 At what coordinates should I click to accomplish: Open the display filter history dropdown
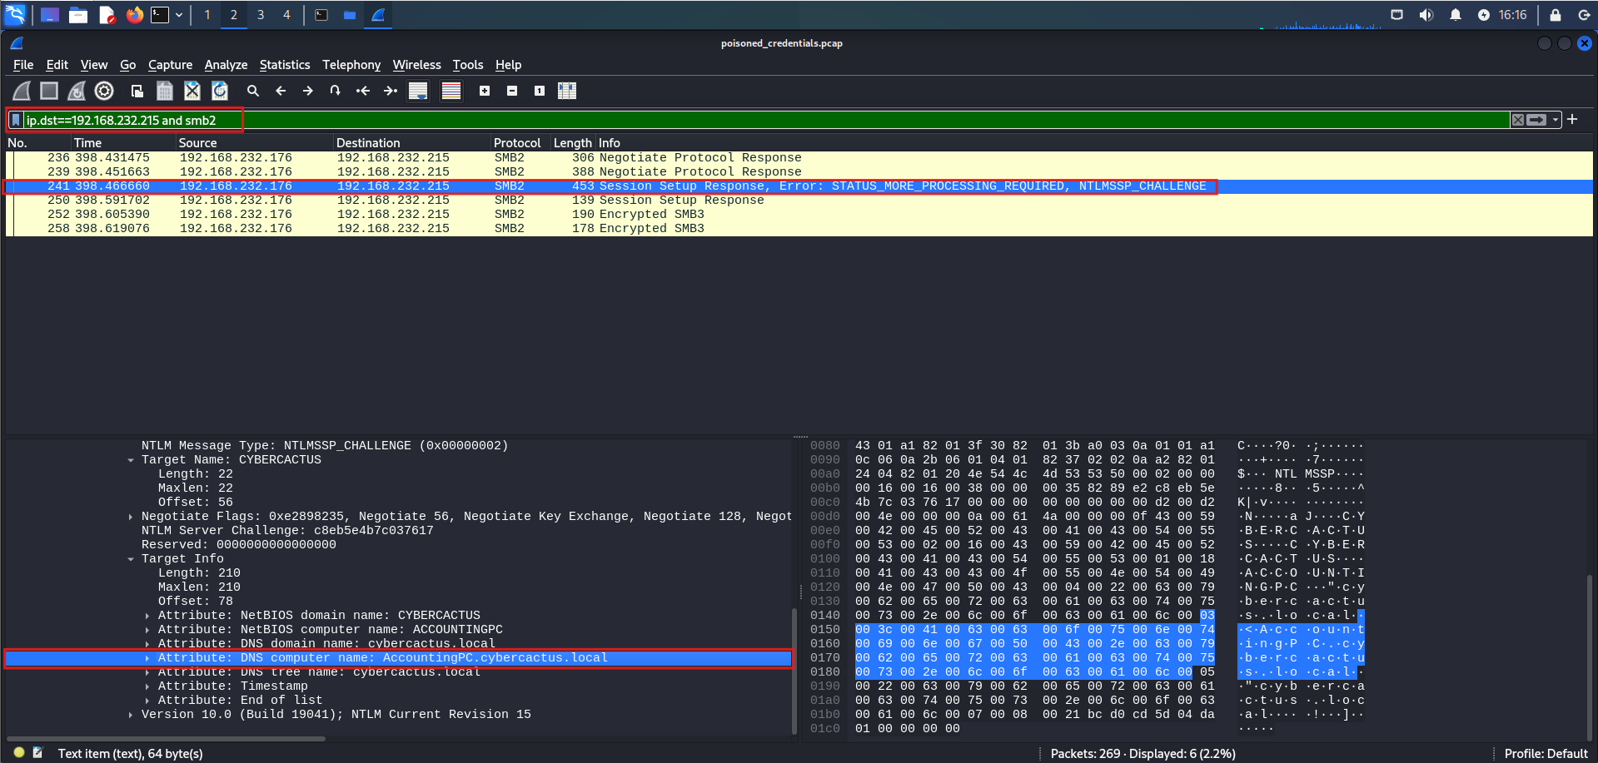click(x=1556, y=120)
